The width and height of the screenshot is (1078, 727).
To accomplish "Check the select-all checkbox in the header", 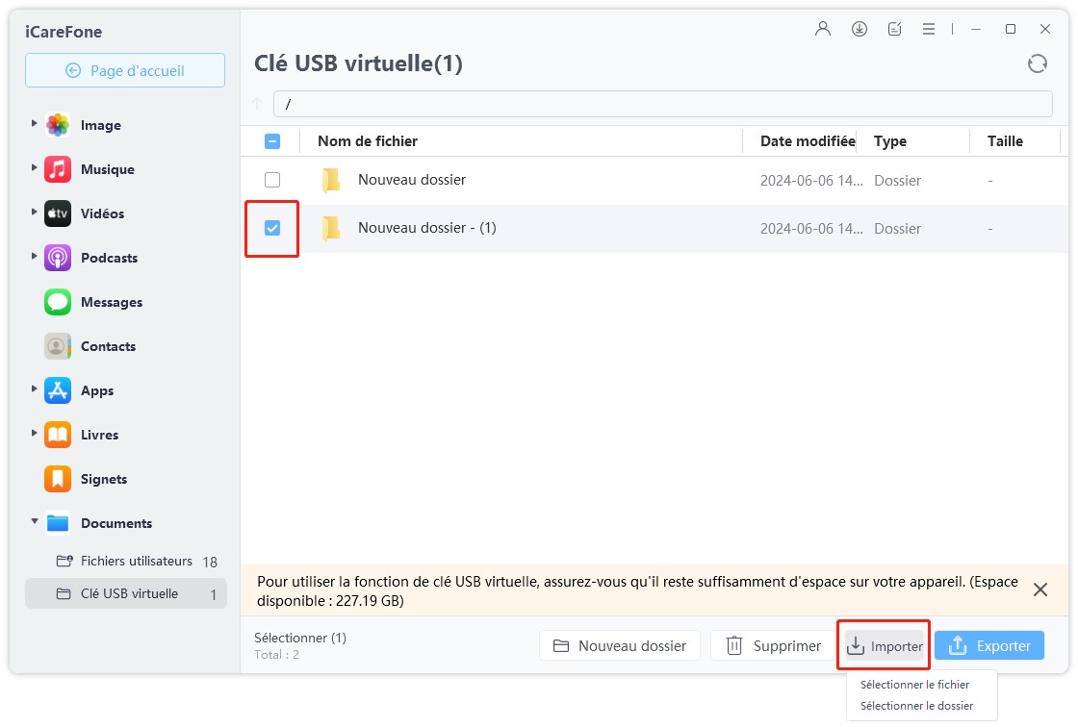I will coord(272,140).
